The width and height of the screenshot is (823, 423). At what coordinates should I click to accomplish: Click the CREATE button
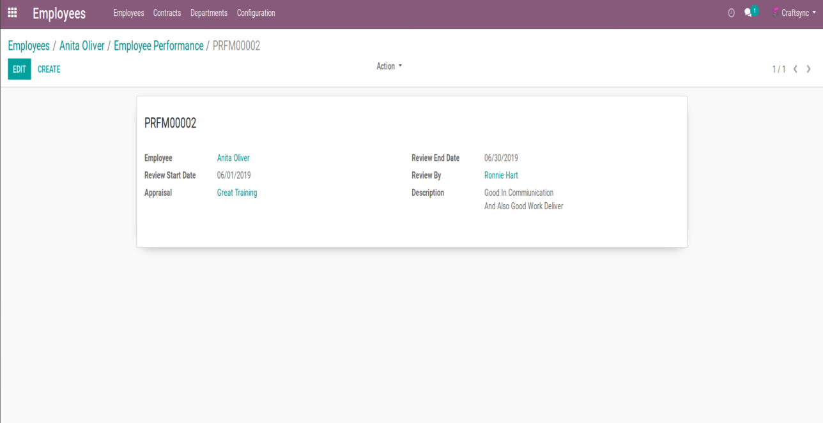coord(49,69)
